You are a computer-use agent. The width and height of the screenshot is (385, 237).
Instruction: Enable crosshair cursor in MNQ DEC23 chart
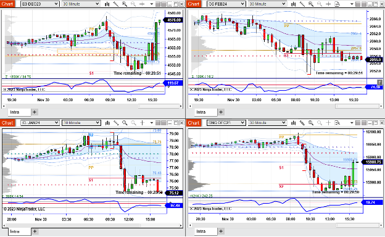coord(328,123)
